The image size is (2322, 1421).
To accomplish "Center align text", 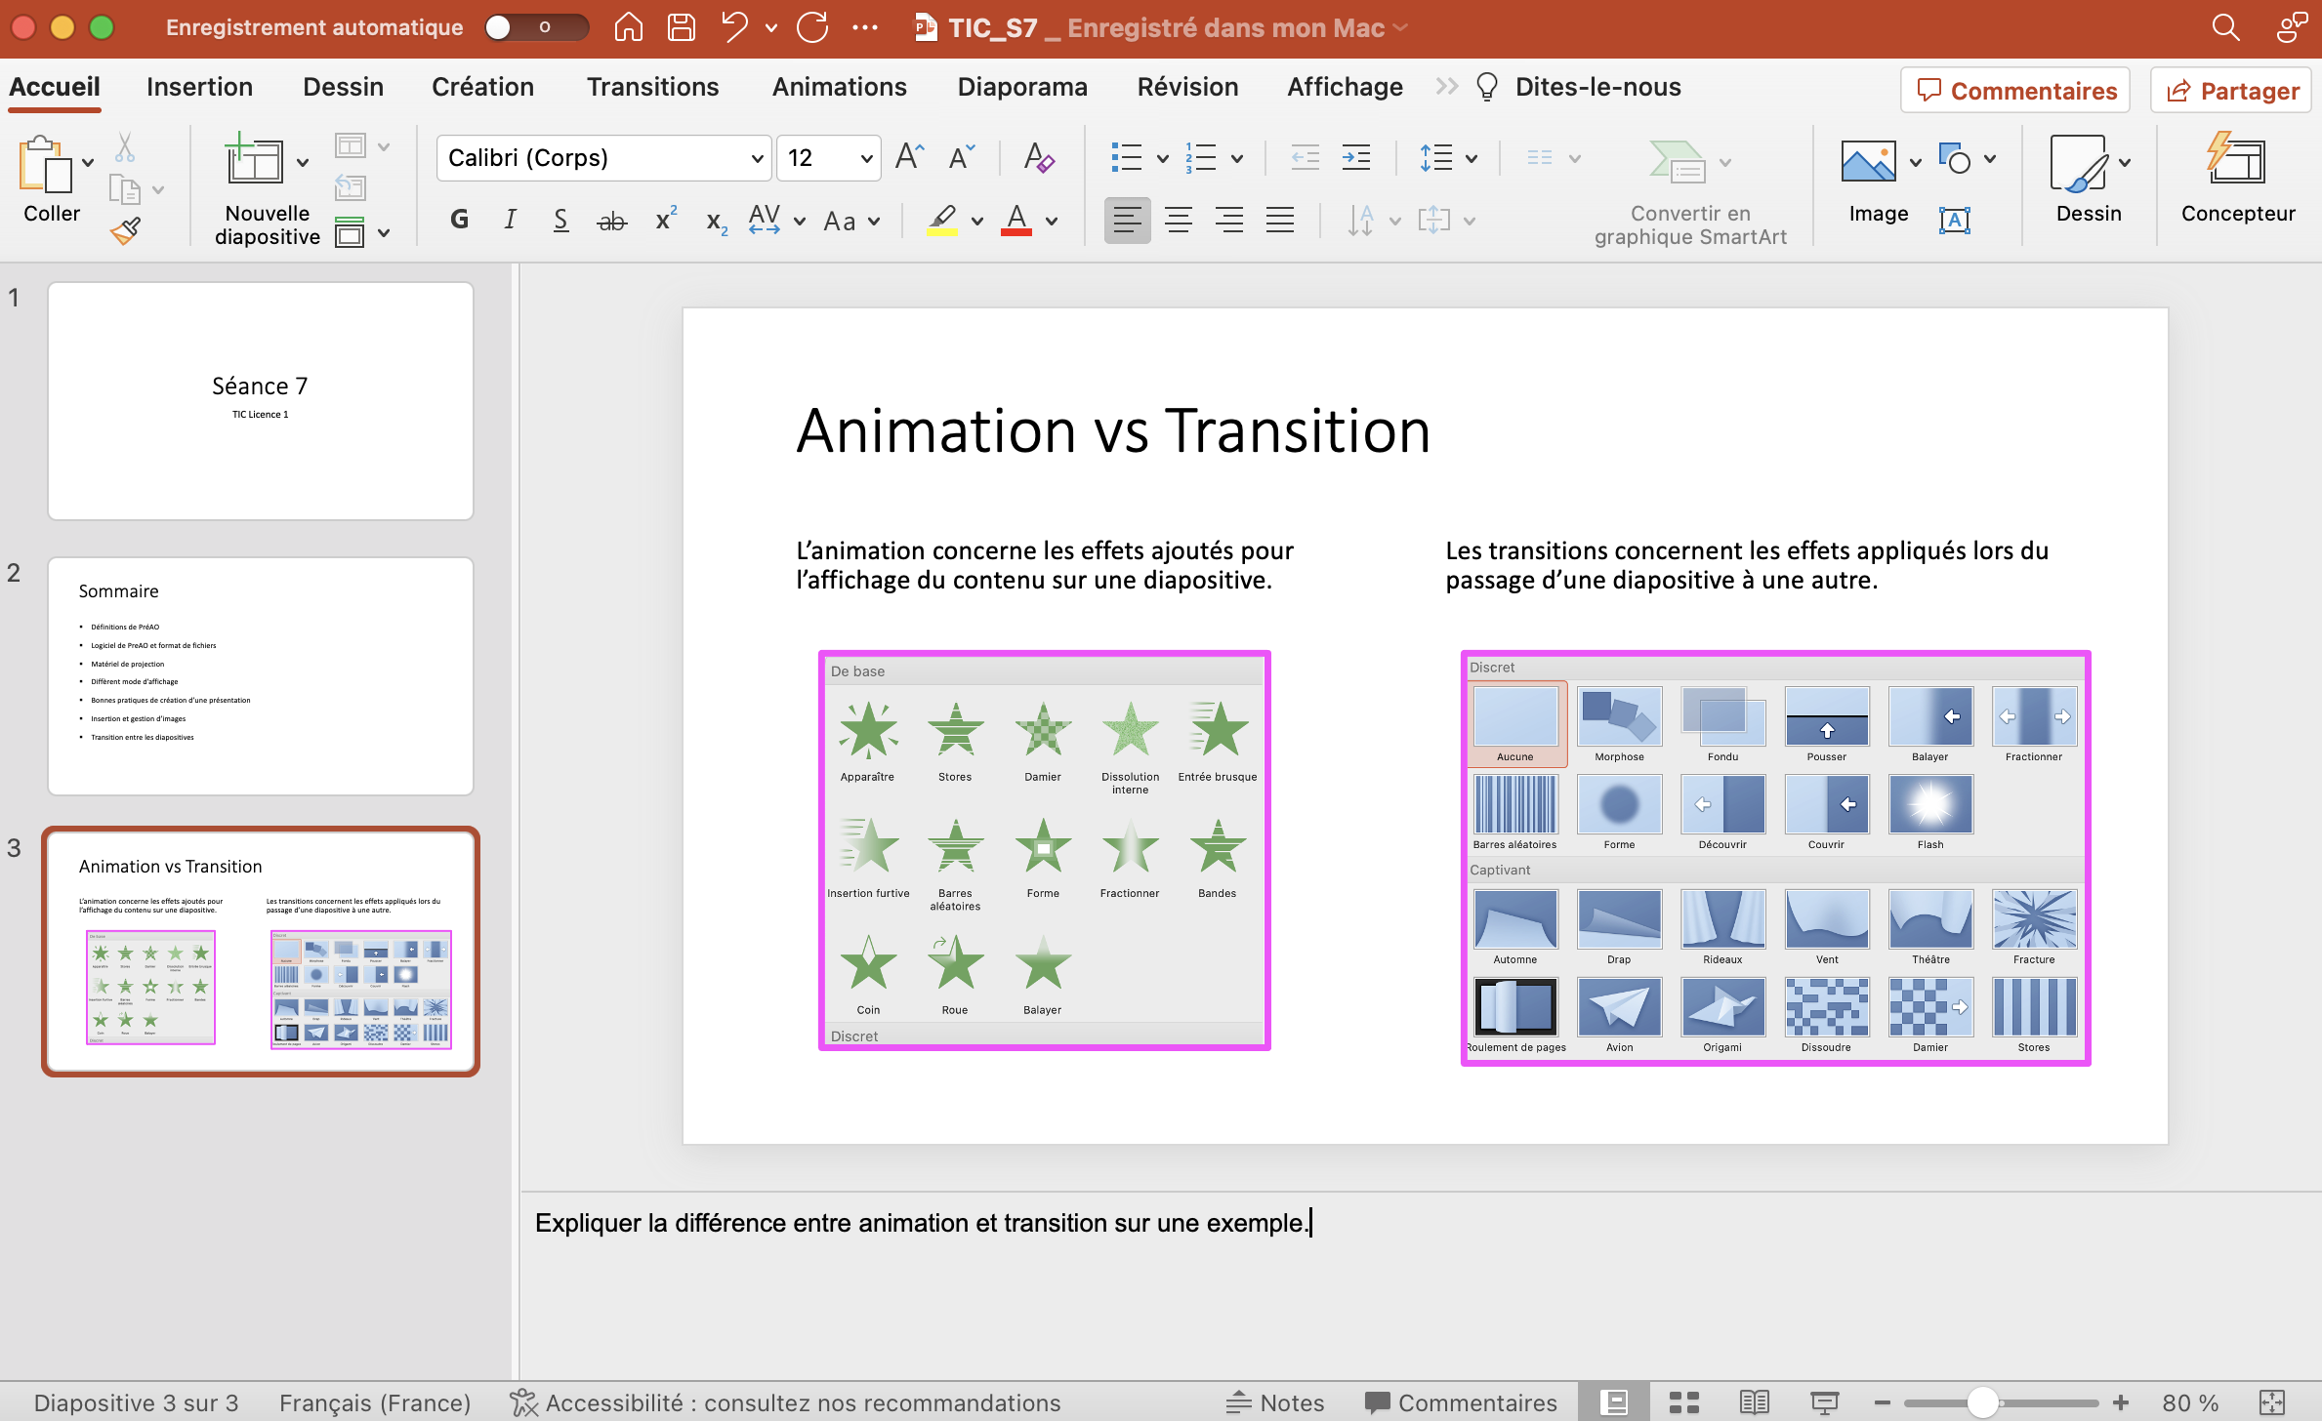I will [1179, 220].
